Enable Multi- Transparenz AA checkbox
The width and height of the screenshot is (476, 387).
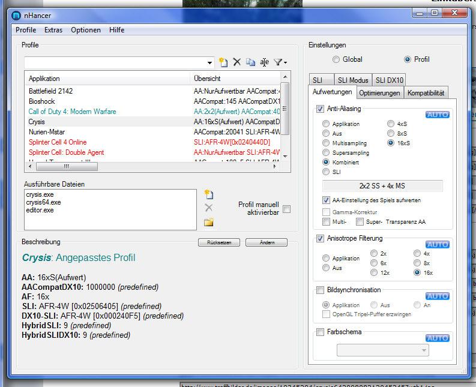tap(326, 221)
